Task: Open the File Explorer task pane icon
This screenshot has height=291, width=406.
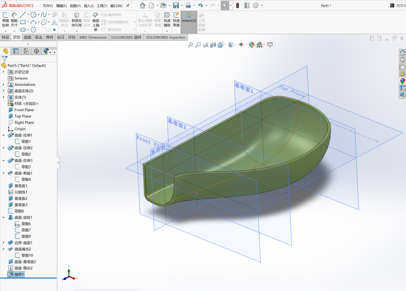Action: (403, 67)
